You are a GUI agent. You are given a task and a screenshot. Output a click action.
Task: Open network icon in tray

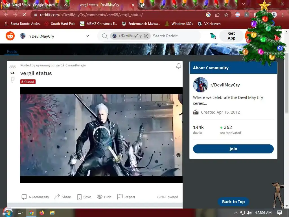242,213
